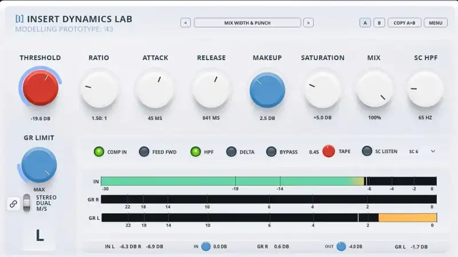This screenshot has height=257, width=458.
Task: Open the Menu button
Action: [x=436, y=23]
